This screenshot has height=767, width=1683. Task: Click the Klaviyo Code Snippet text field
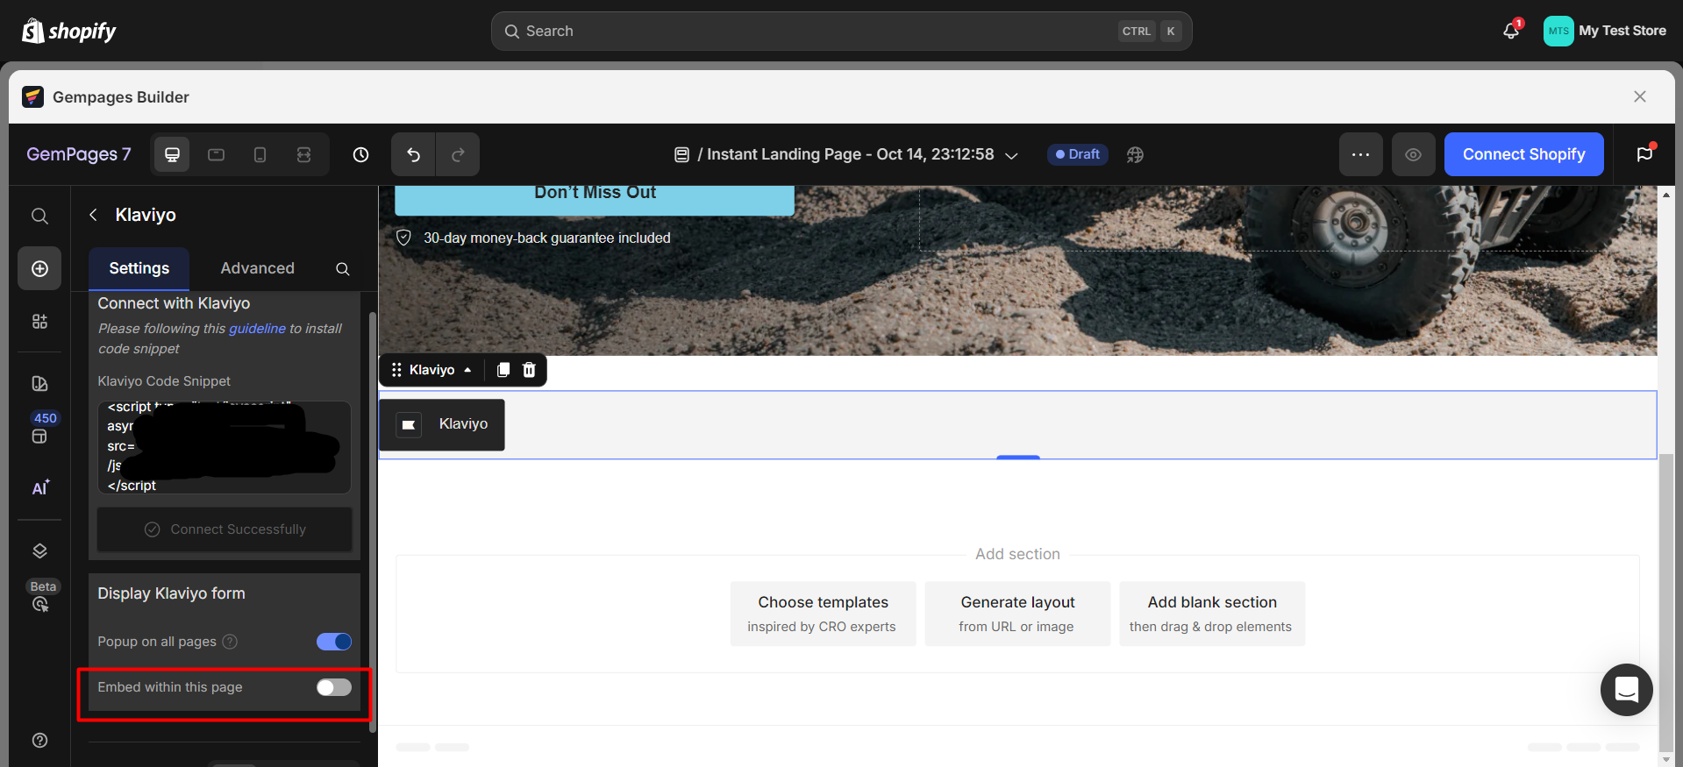click(x=224, y=447)
